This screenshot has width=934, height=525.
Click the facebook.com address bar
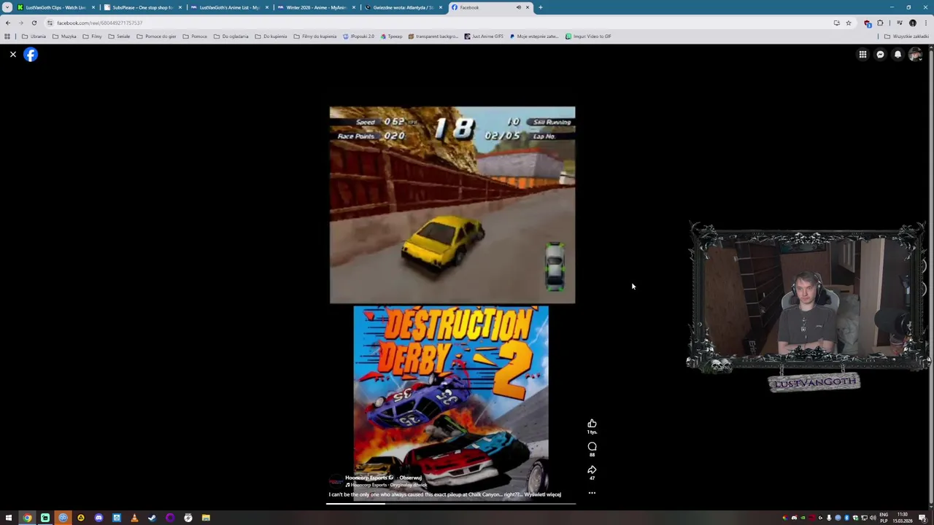click(x=438, y=23)
